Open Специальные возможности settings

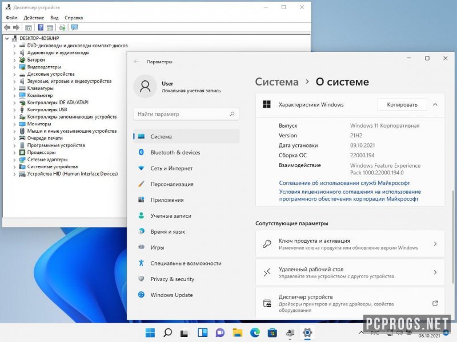coord(186,263)
